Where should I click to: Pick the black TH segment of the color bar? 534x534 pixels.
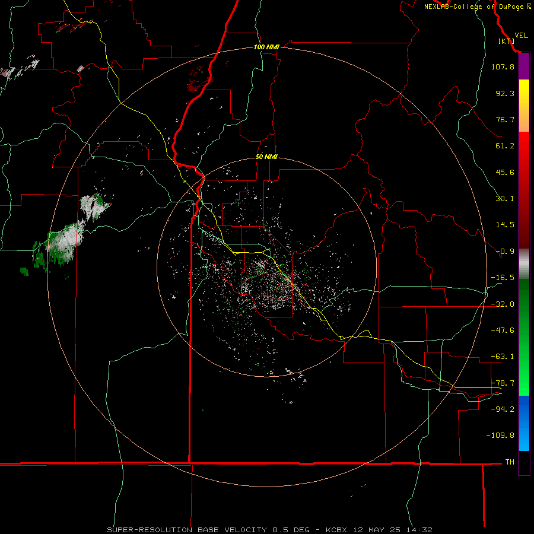(524, 462)
